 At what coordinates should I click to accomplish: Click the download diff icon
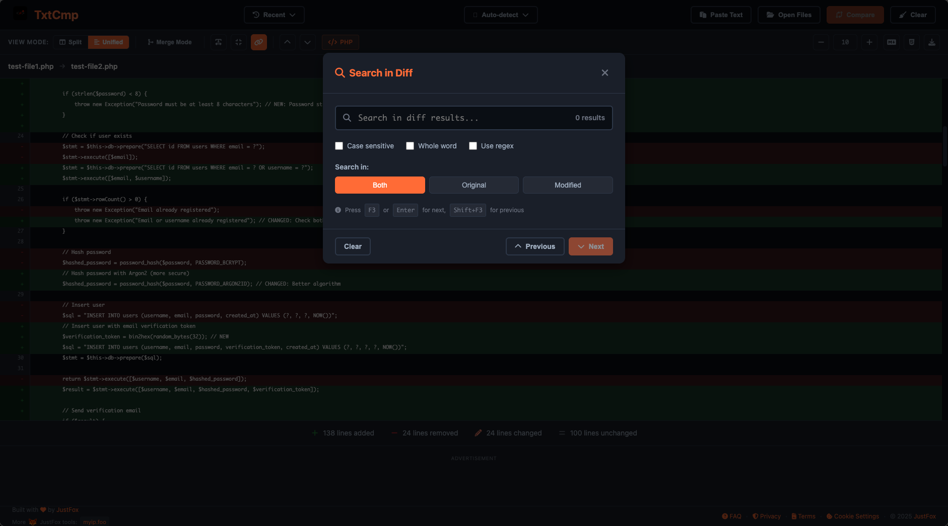[931, 42]
